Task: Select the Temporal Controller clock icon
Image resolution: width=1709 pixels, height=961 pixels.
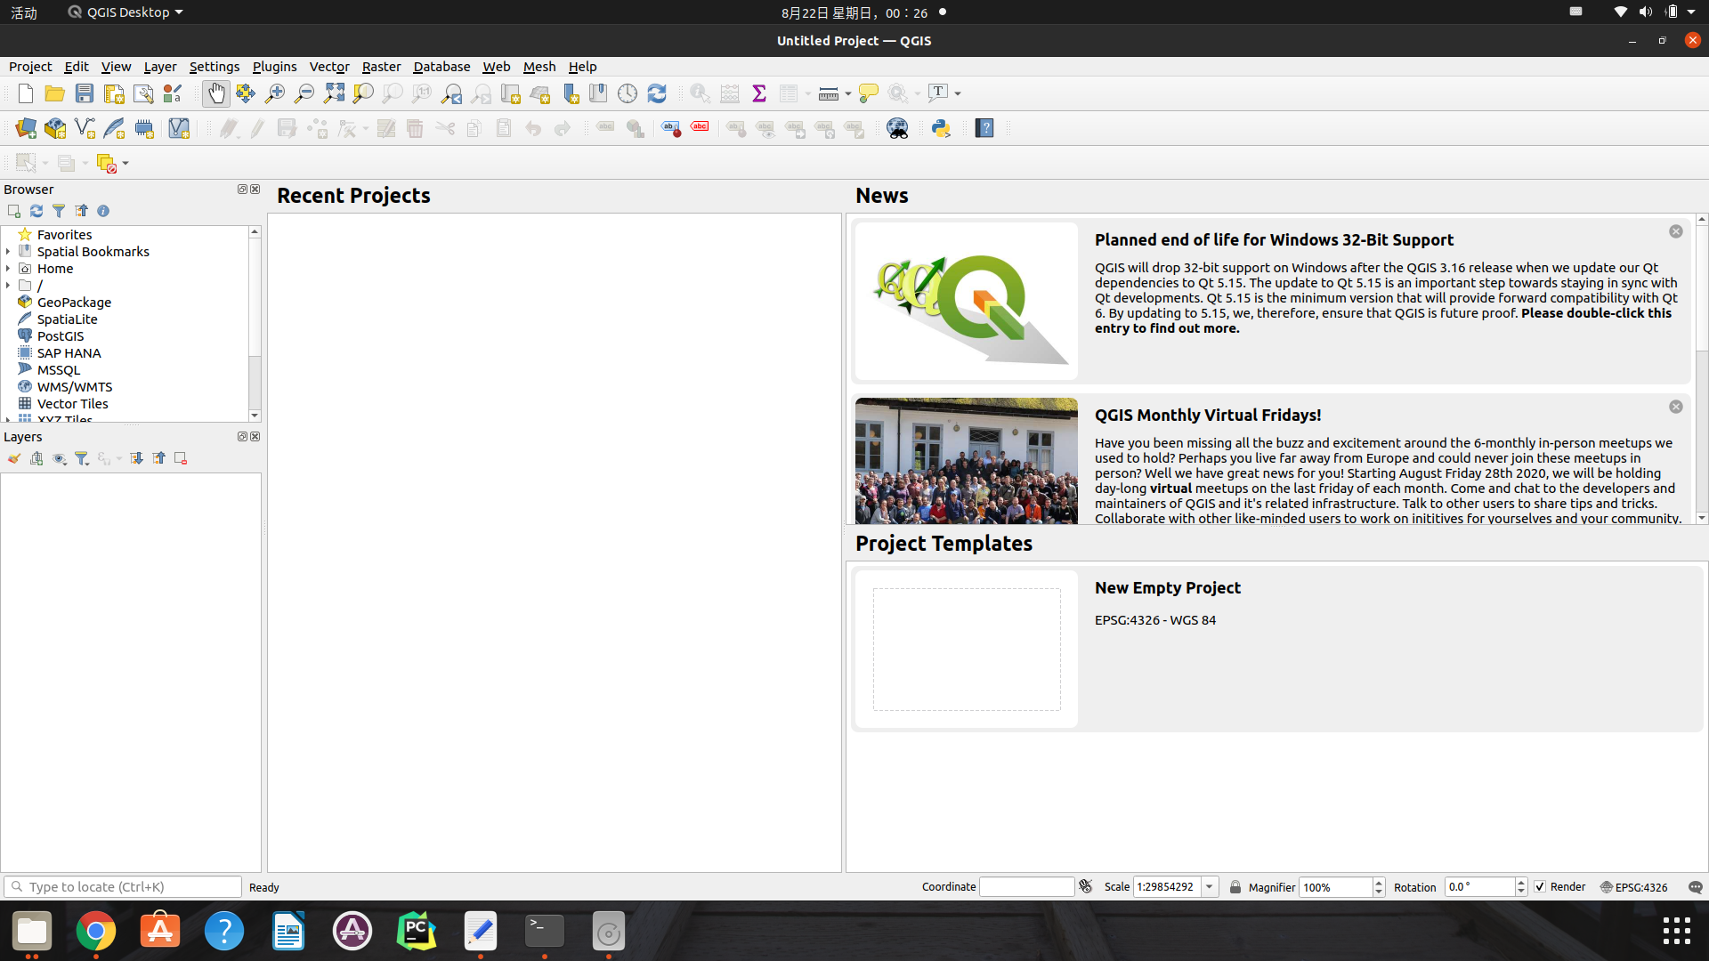Action: [x=628, y=93]
